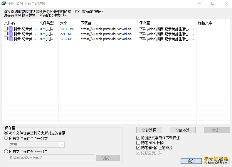Click the 全部不选 button
This screenshot has height=167, width=232.
(x=183, y=130)
